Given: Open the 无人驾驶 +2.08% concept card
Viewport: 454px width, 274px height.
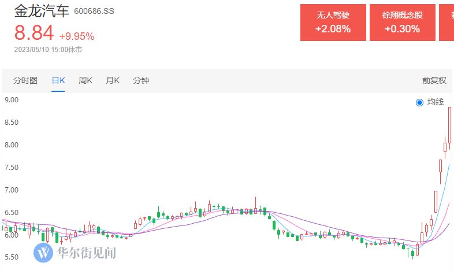Looking at the screenshot, I should tap(333, 23).
